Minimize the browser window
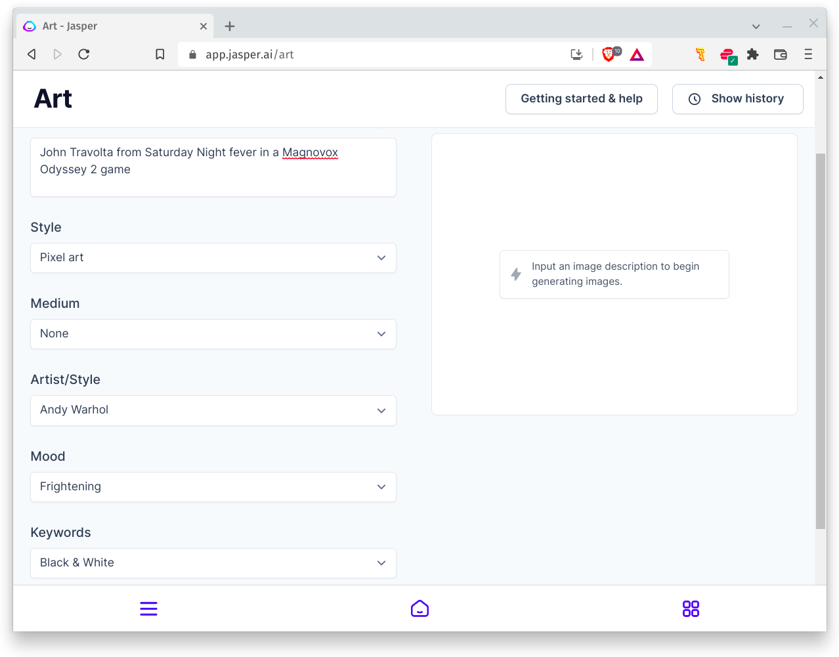Image resolution: width=839 pixels, height=657 pixels. (787, 26)
